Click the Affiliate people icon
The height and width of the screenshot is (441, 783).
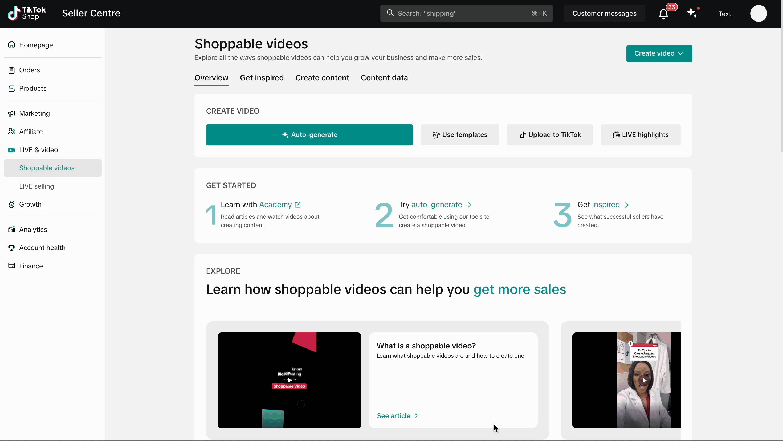click(11, 131)
